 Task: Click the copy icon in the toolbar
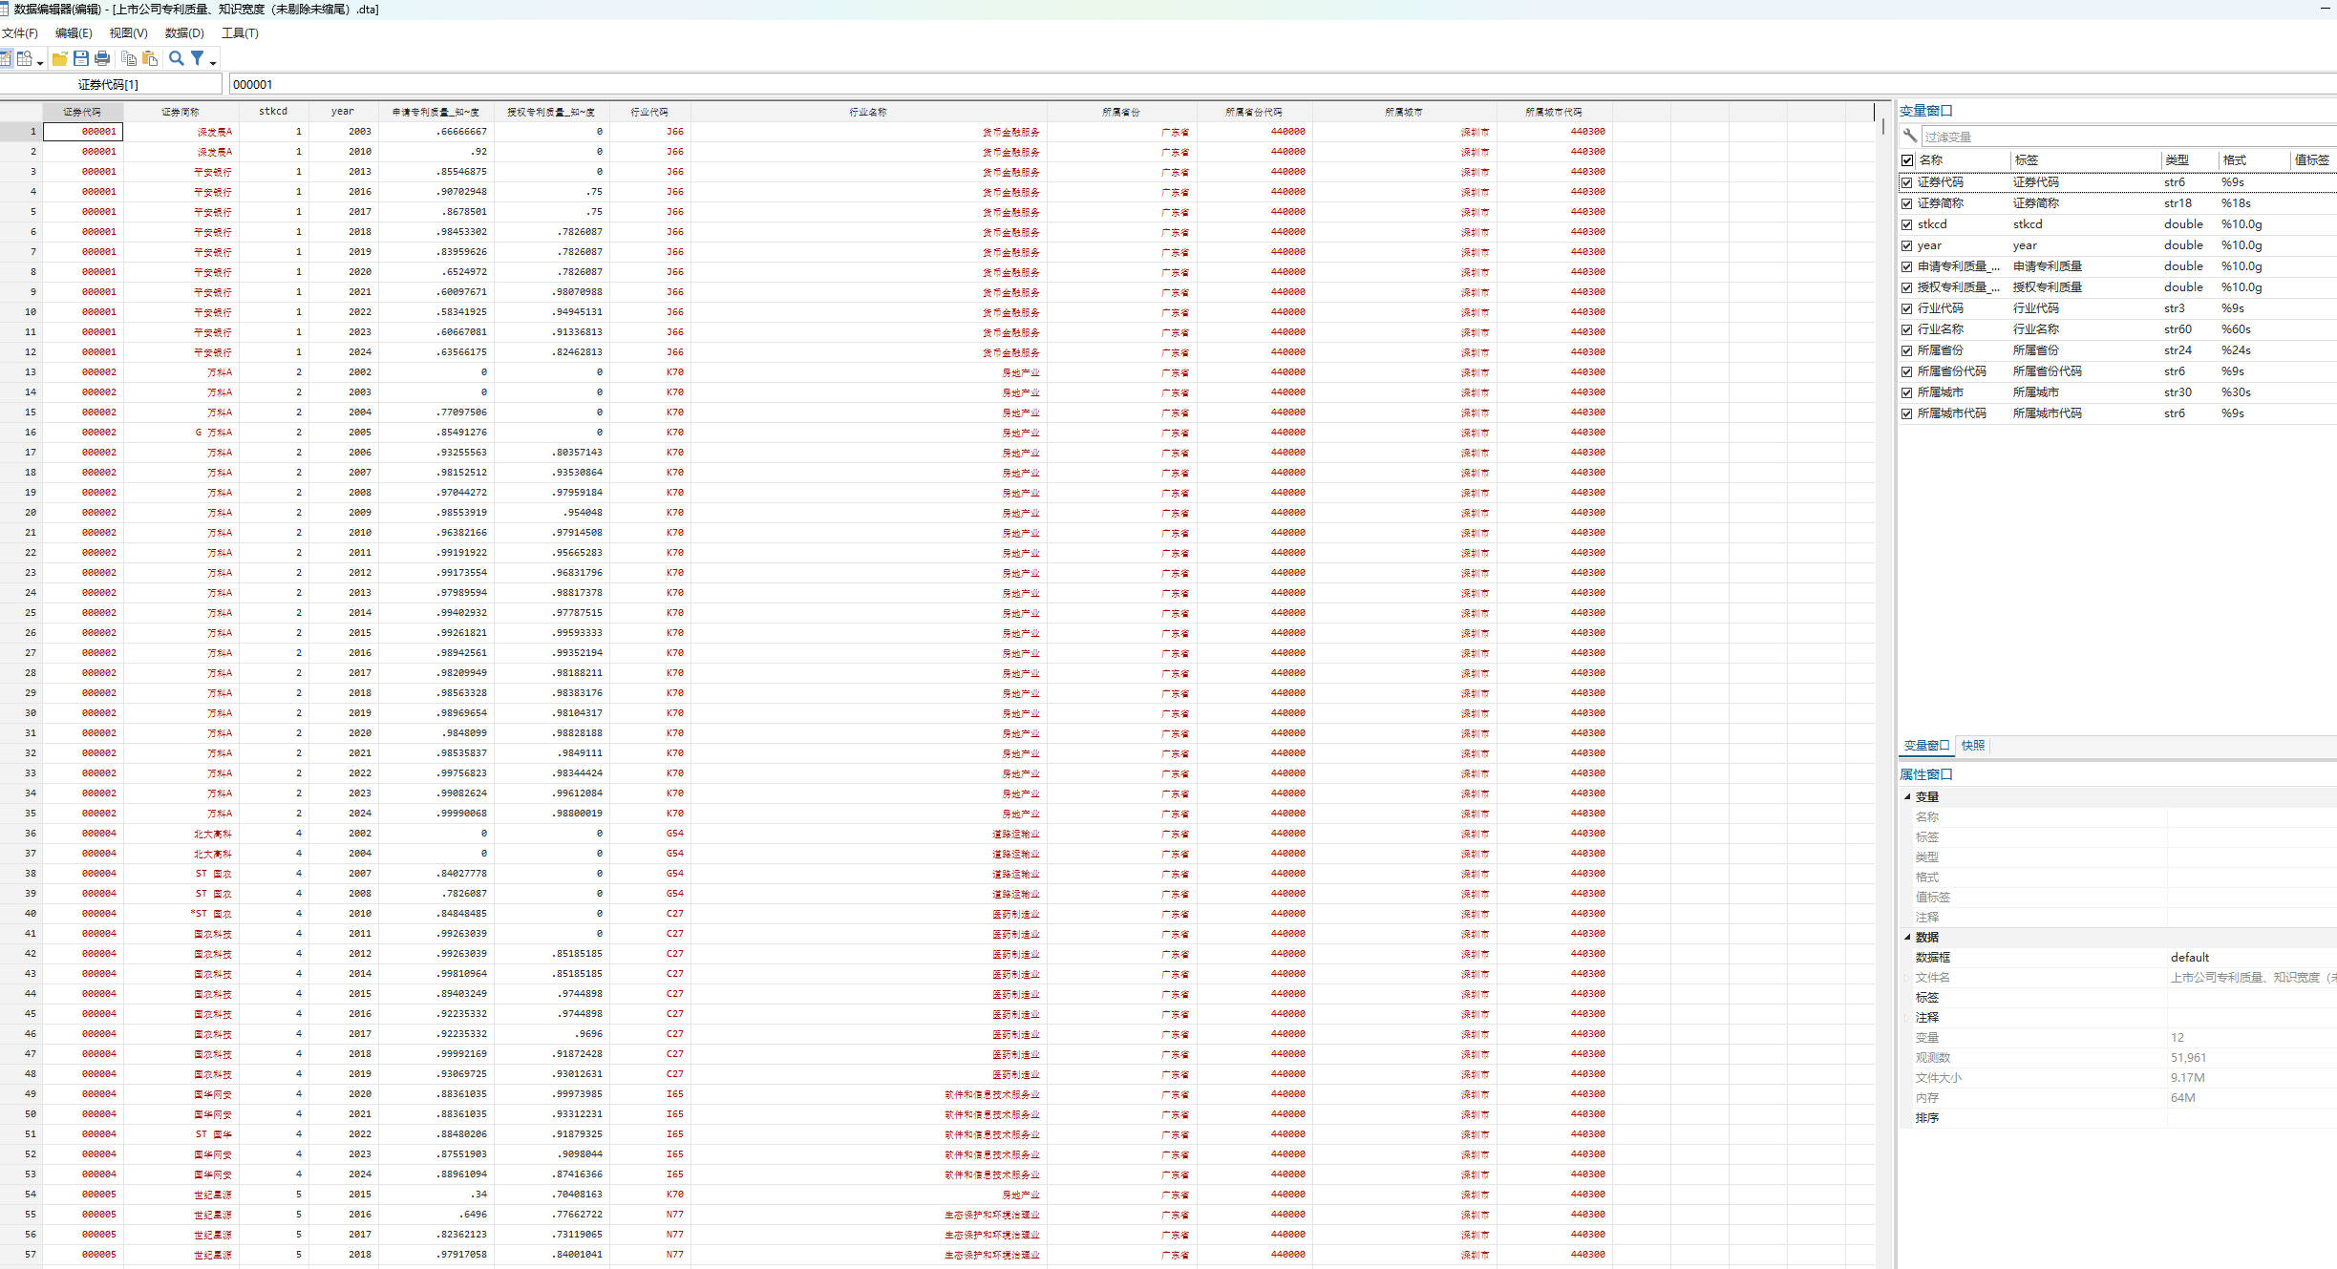128,58
